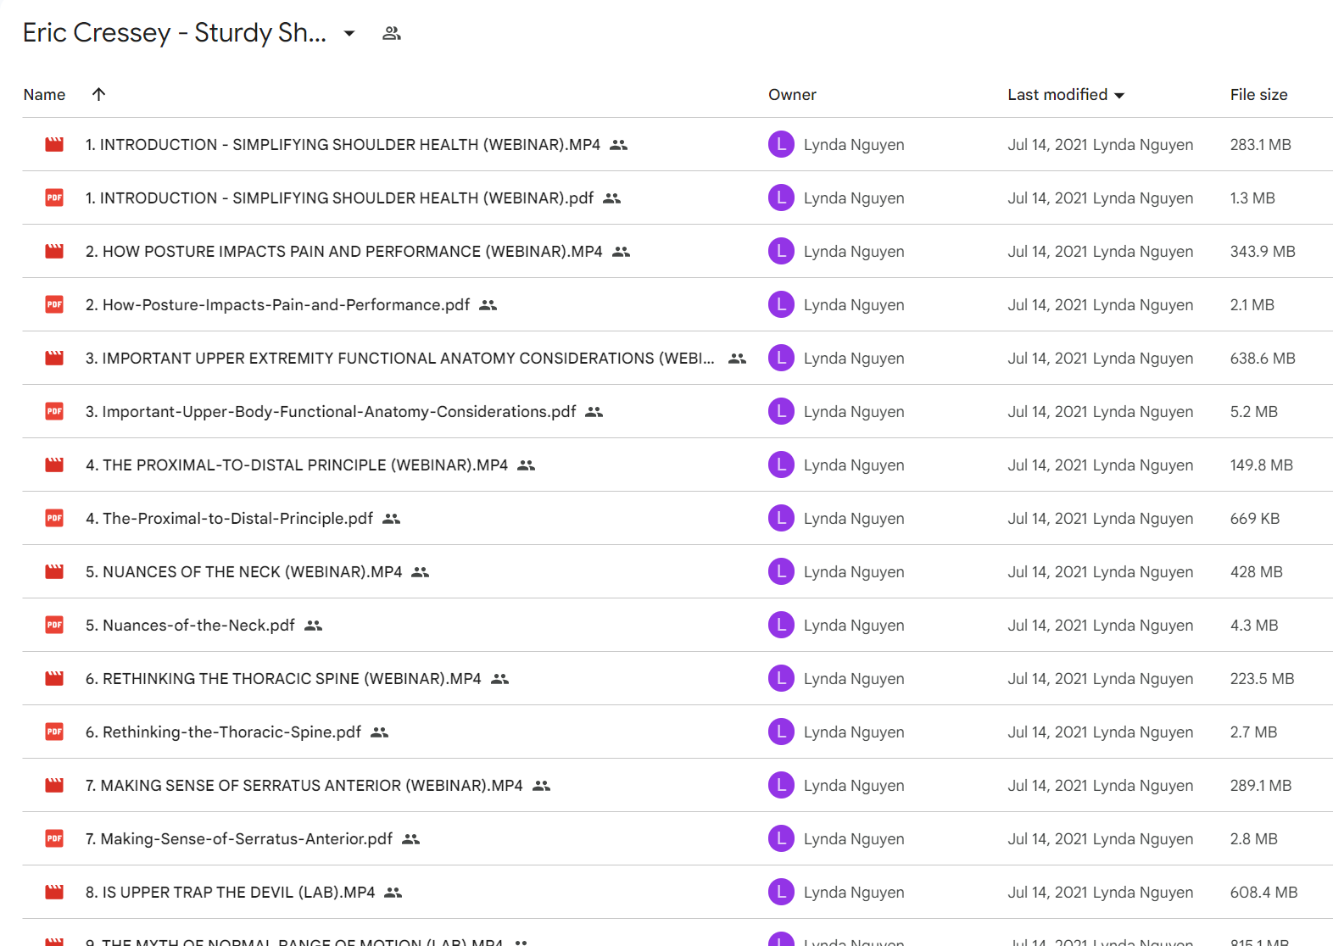The image size is (1333, 946).
Task: Sort files by the Name column header
Action: click(x=44, y=95)
